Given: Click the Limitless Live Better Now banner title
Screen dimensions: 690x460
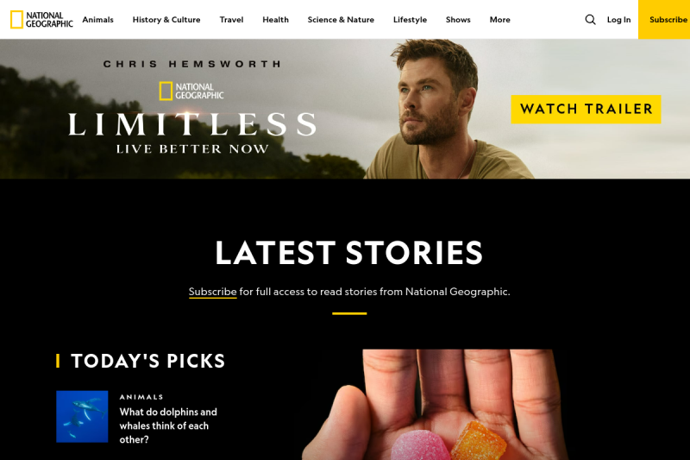Looking at the screenshot, I should pyautogui.click(x=191, y=133).
